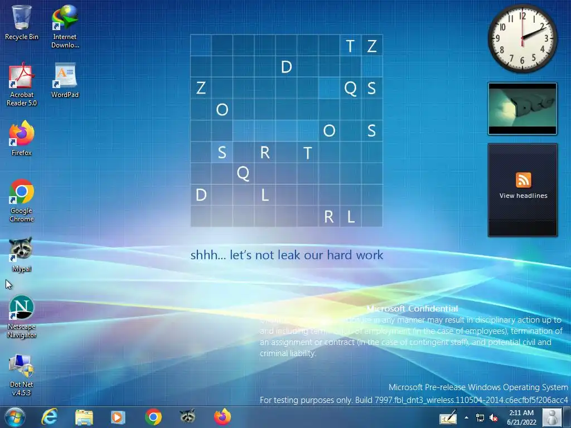Image resolution: width=571 pixels, height=428 pixels.
Task: Select the Dot Net v.4.5.3 installer icon
Action: (x=22, y=374)
